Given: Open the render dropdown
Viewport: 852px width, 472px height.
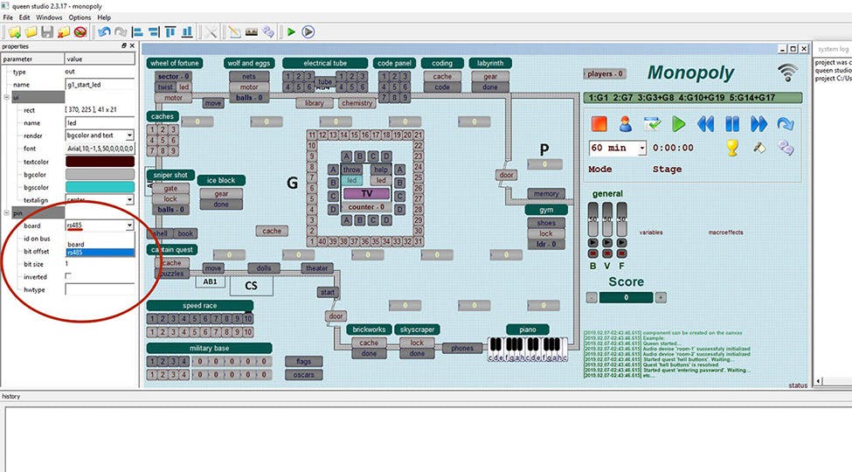Looking at the screenshot, I should click(x=129, y=135).
